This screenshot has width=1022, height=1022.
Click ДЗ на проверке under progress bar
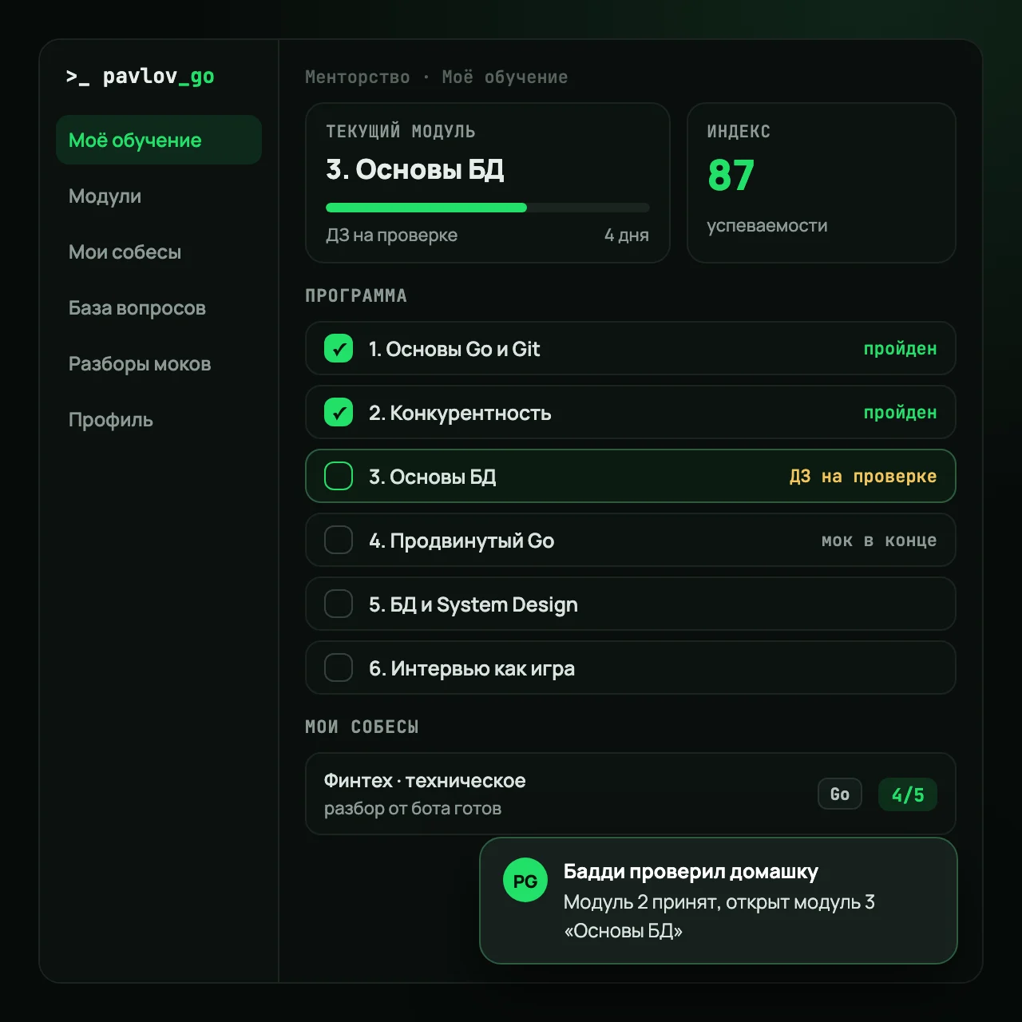392,236
